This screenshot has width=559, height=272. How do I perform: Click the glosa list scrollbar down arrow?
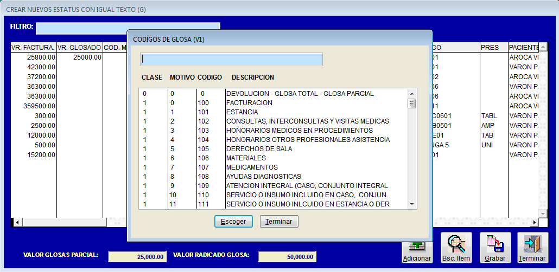tap(412, 204)
